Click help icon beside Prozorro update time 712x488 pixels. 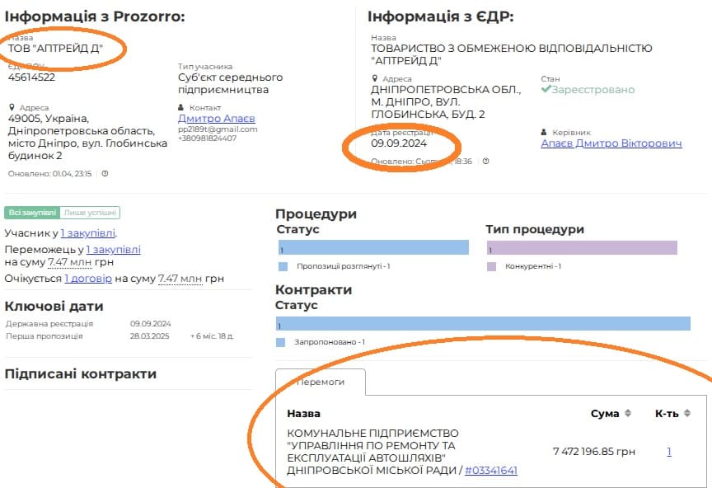pyautogui.click(x=105, y=174)
